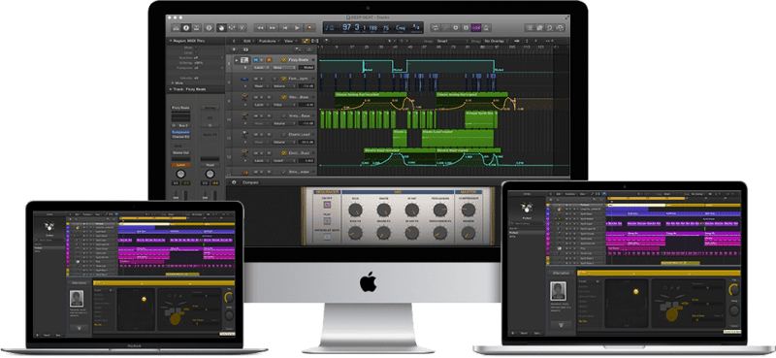Toggle the Sequencer On/Off button in the drum machine

coord(327,204)
